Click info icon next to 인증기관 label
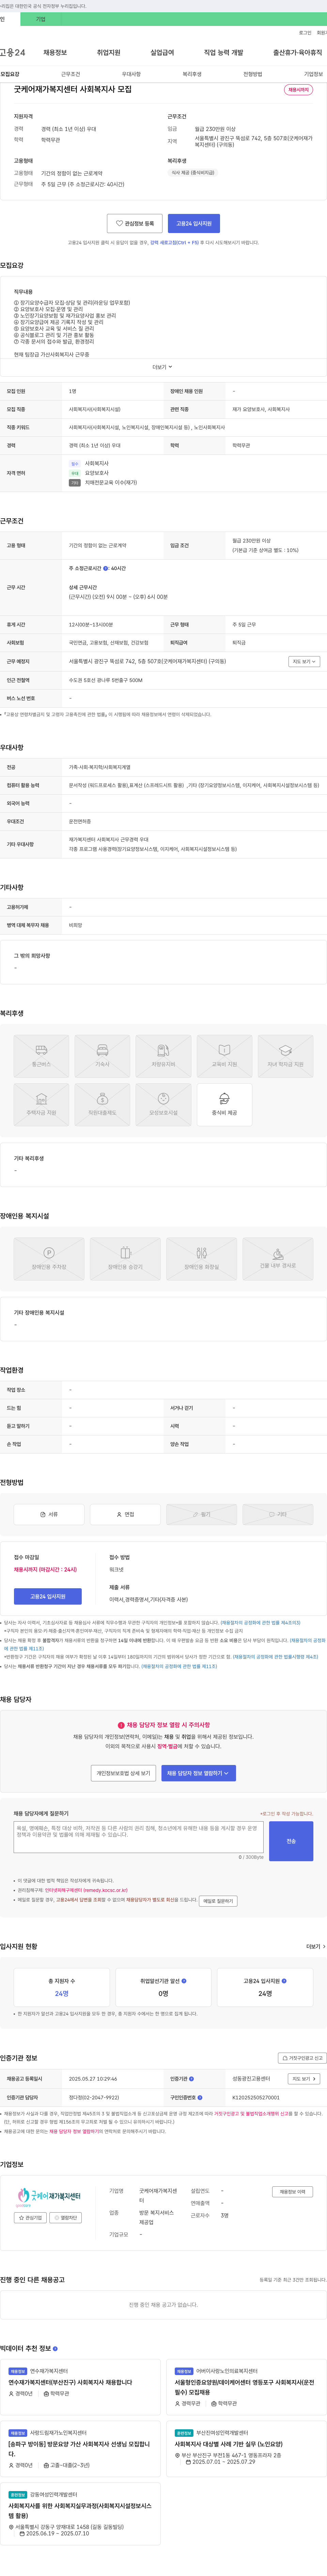The image size is (327, 2576). [x=191, y=2079]
